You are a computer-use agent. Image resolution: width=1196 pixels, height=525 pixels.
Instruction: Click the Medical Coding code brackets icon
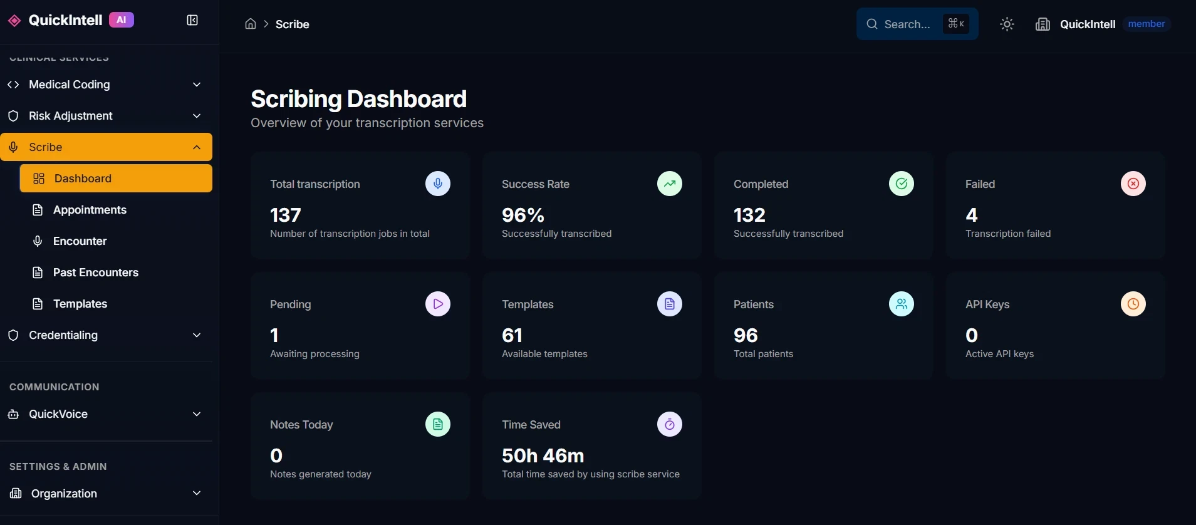(13, 85)
